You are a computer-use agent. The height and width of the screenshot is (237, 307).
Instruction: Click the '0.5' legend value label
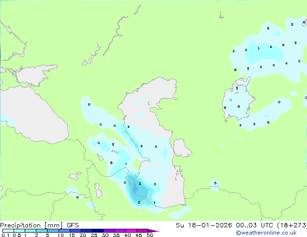point(17,235)
